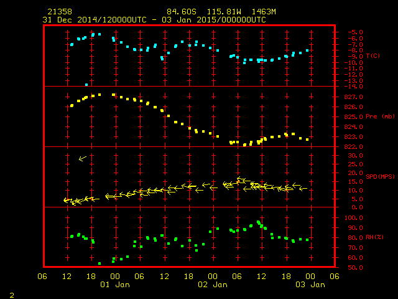Click the 822.0 pressure tick value
Screen dimensions: 398x299
[354, 147]
